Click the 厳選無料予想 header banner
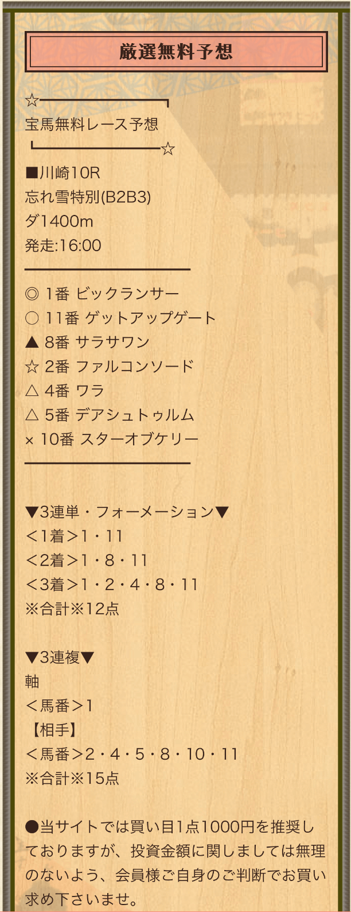351x912 pixels. point(175,52)
